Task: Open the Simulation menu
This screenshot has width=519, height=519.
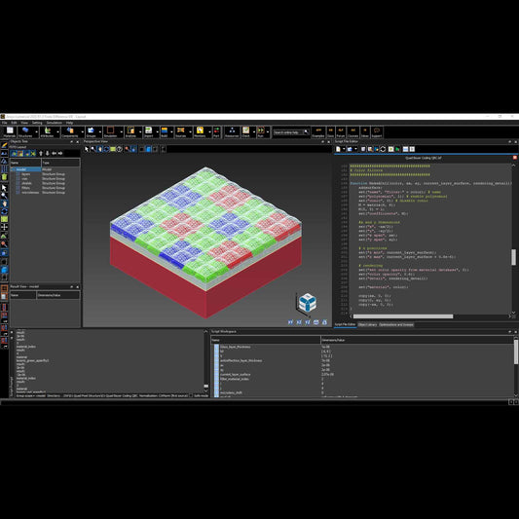Action: [54, 123]
